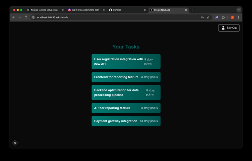Viewport: 252px width, 161px height.
Task: Open the password key icon
Action: tap(203, 17)
